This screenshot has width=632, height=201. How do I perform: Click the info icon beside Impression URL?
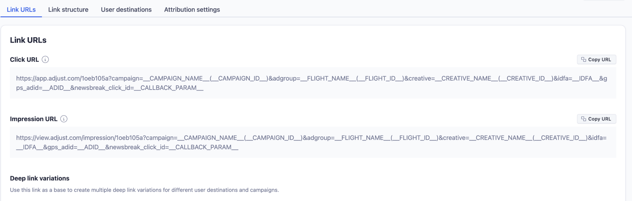pos(64,119)
